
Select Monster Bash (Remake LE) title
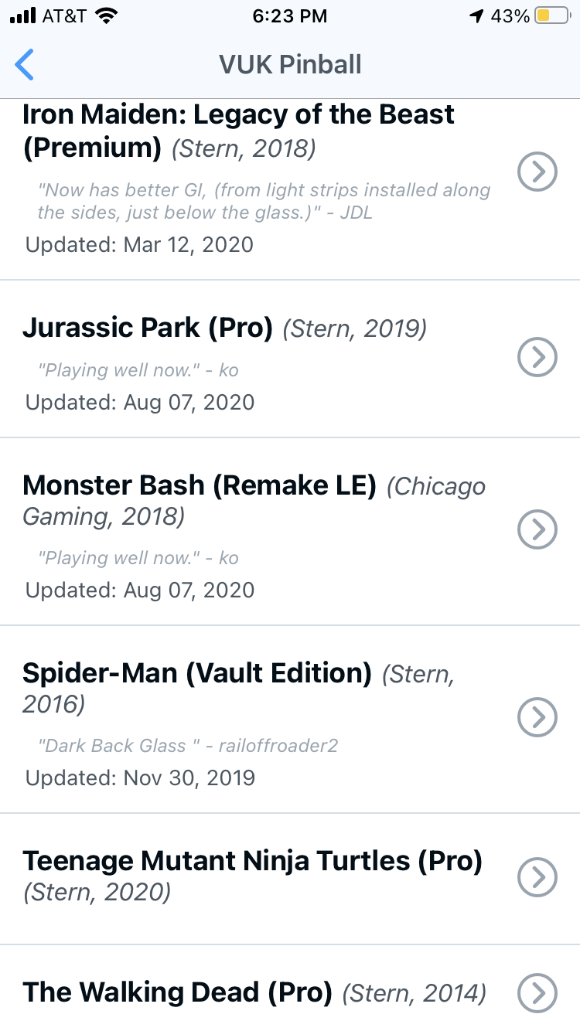200,485
